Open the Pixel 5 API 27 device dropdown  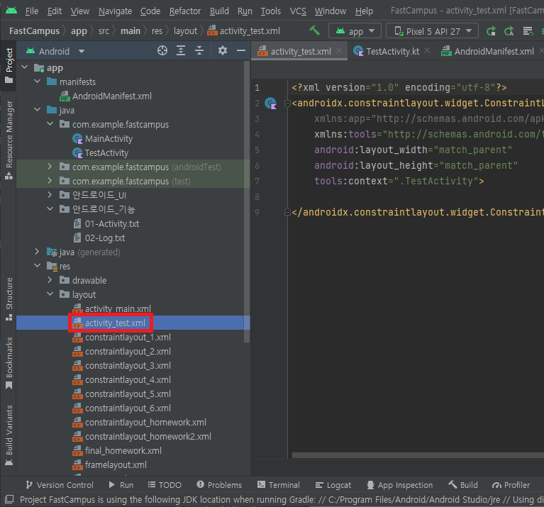[x=432, y=31]
